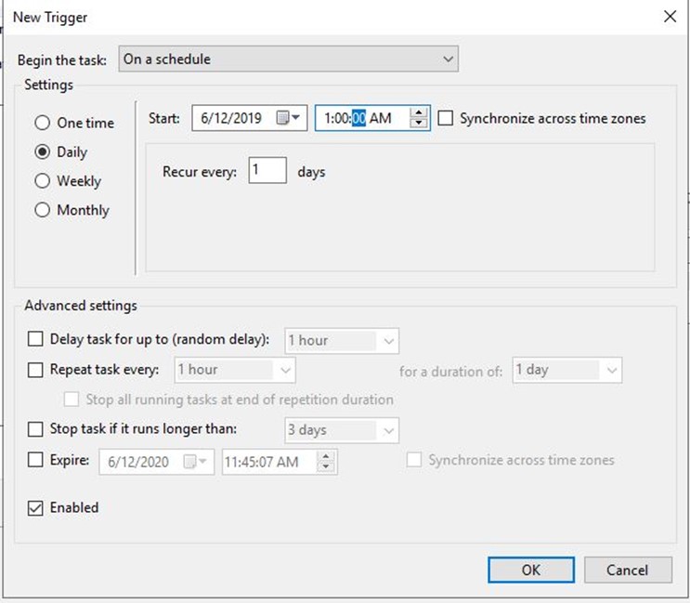Enable Repeat task every checkbox

35,369
